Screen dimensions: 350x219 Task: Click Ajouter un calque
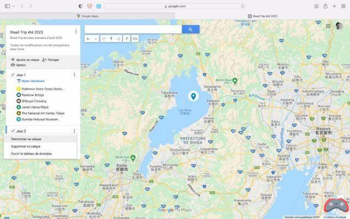click(25, 60)
